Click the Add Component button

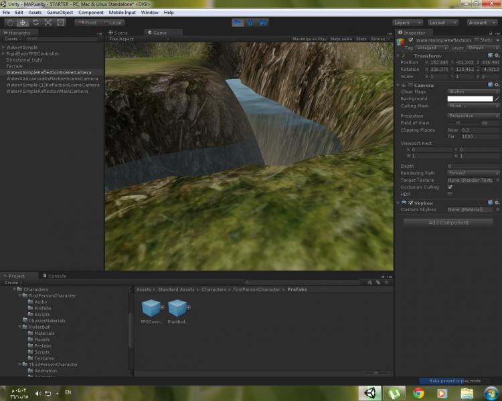click(x=448, y=223)
